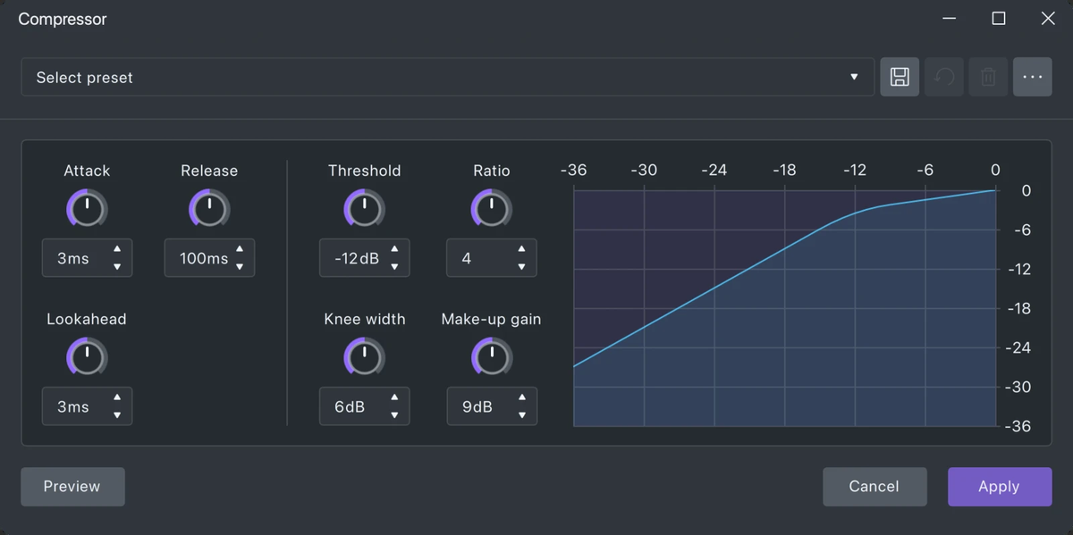Screen dimensions: 1073x535
Task: Click the reset preset arrow icon
Action: (x=943, y=77)
